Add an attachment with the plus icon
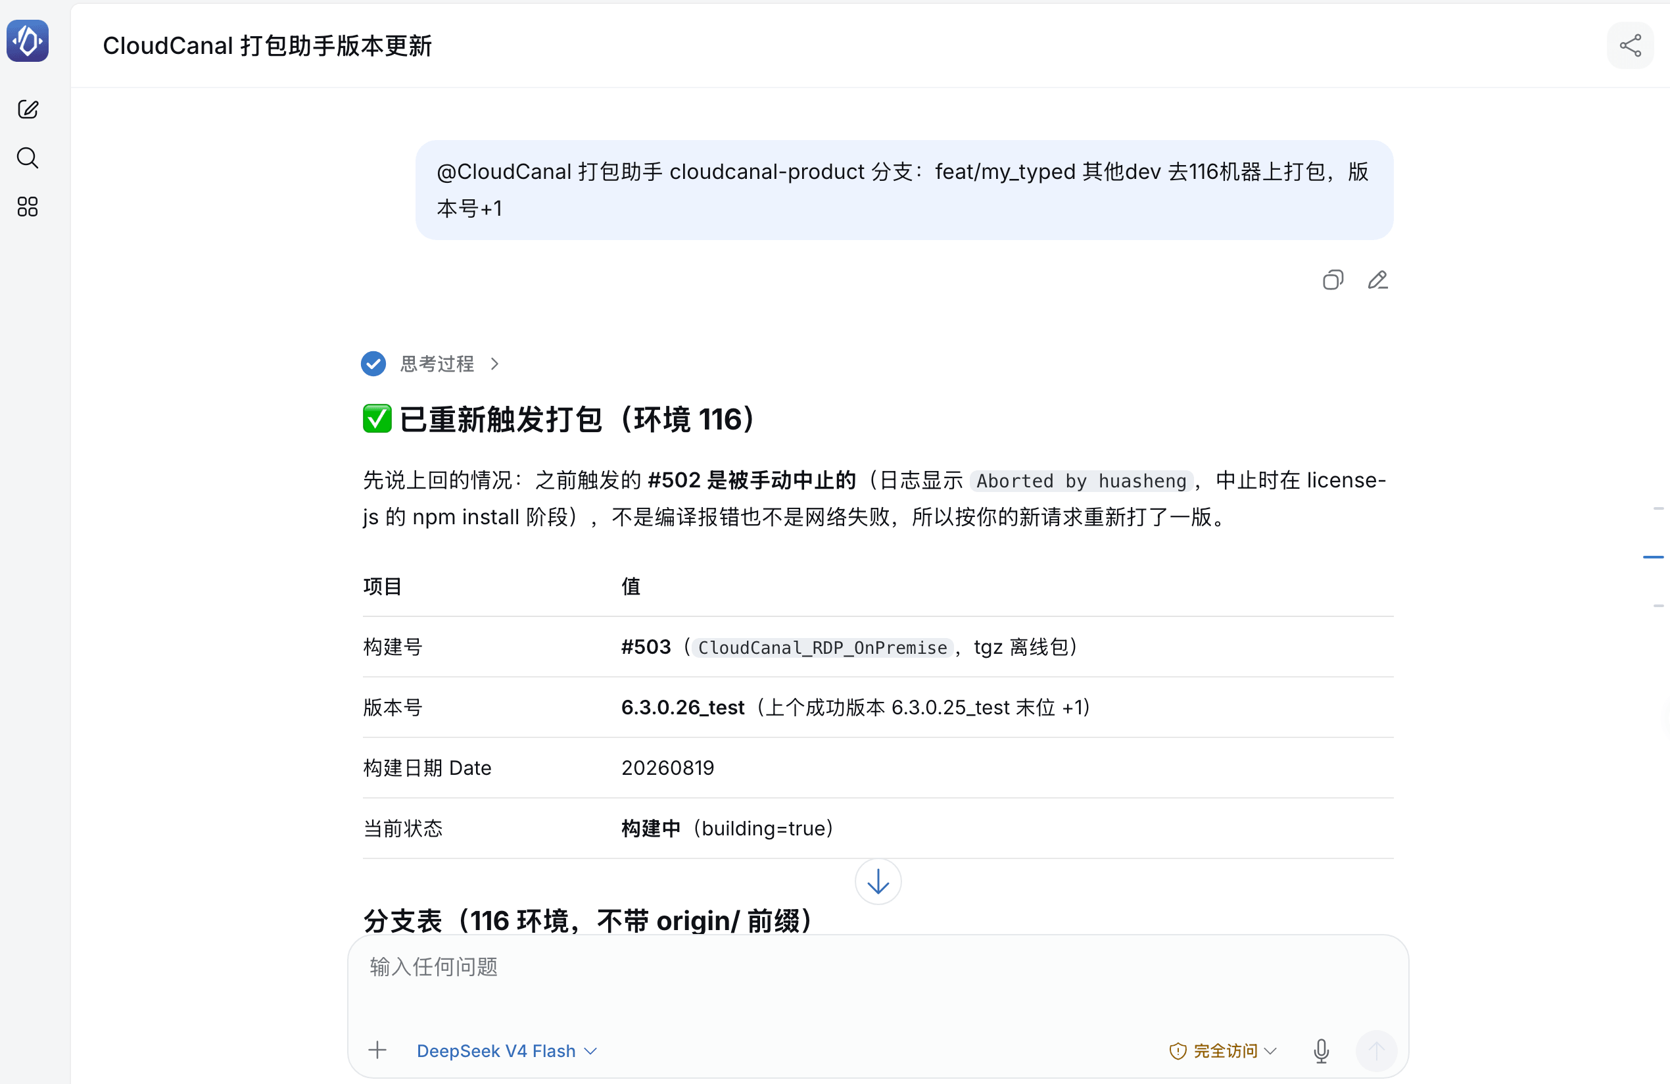Viewport: 1670px width, 1084px height. 377,1050
